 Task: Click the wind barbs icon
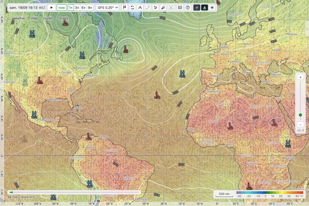pos(163,8)
